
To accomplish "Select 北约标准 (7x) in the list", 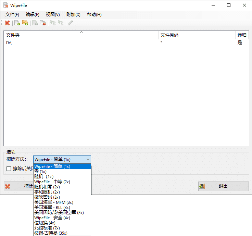I will coord(47,228).
